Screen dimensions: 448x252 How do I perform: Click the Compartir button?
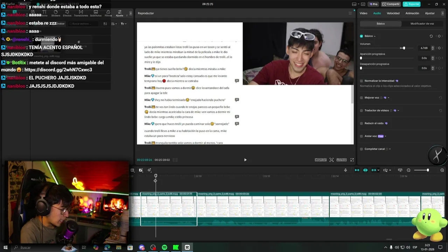(391, 4)
